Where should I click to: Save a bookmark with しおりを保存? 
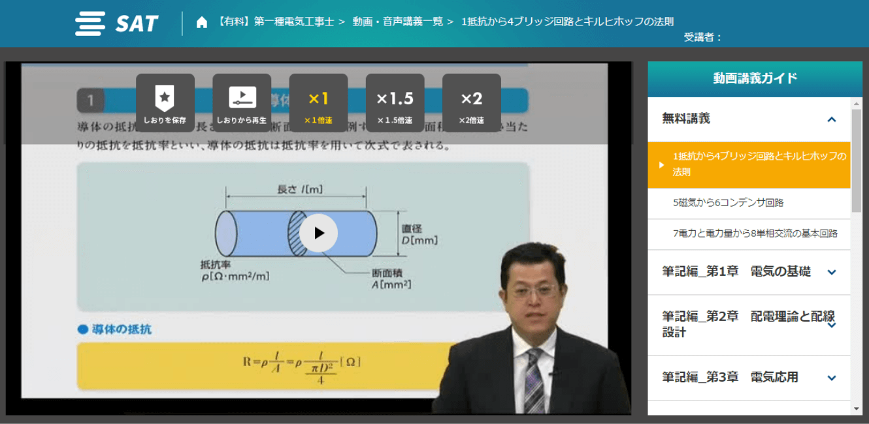pos(165,103)
